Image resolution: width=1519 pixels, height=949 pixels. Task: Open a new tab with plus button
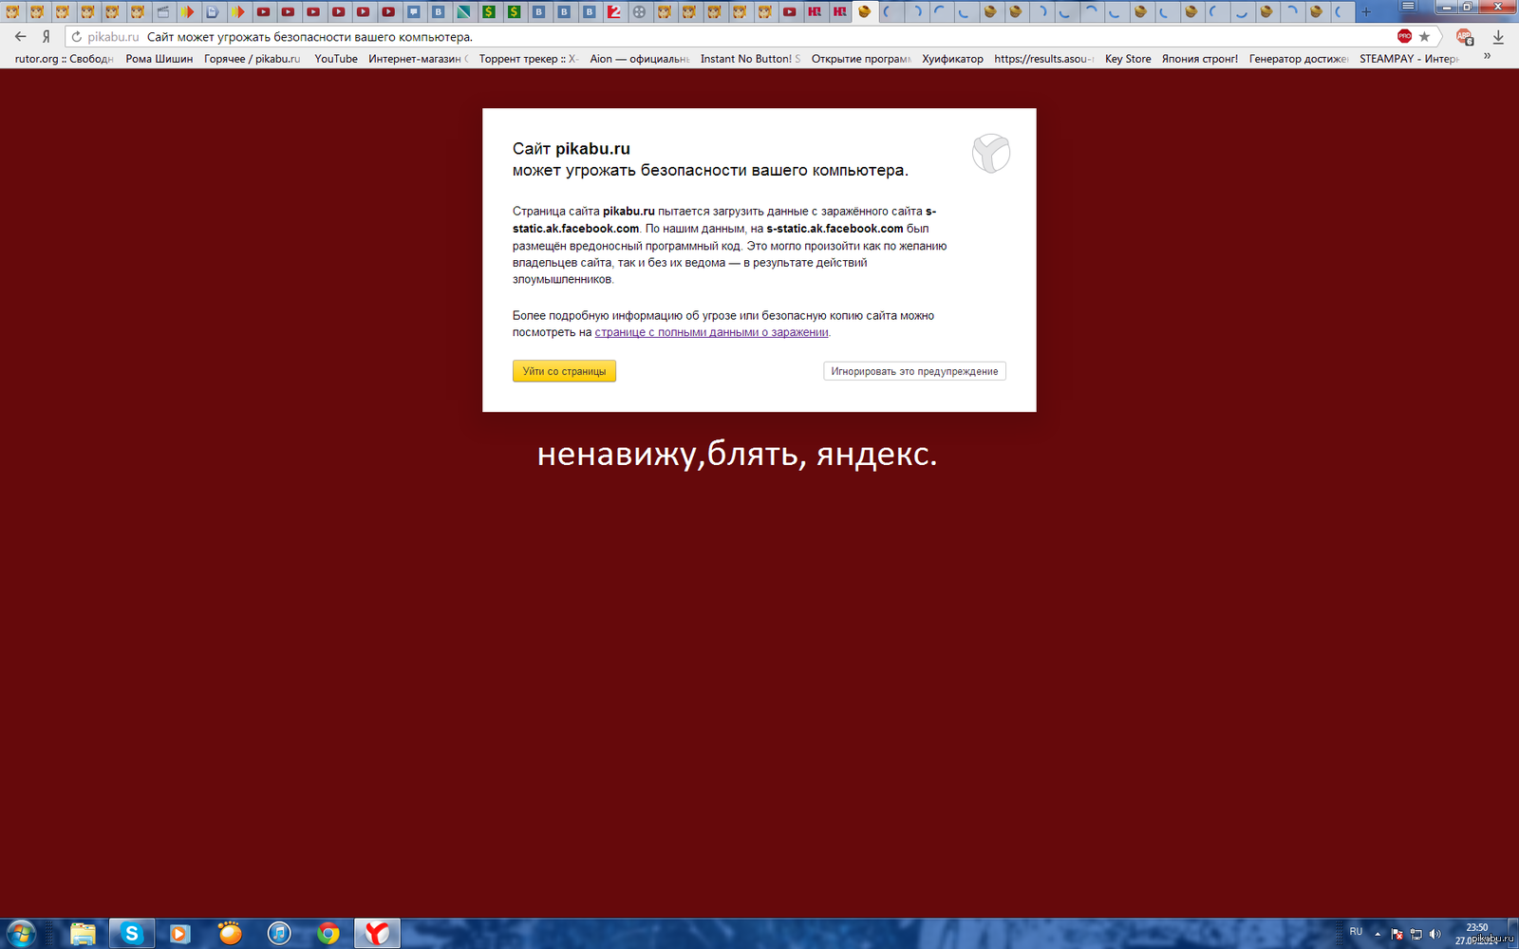coord(1365,11)
